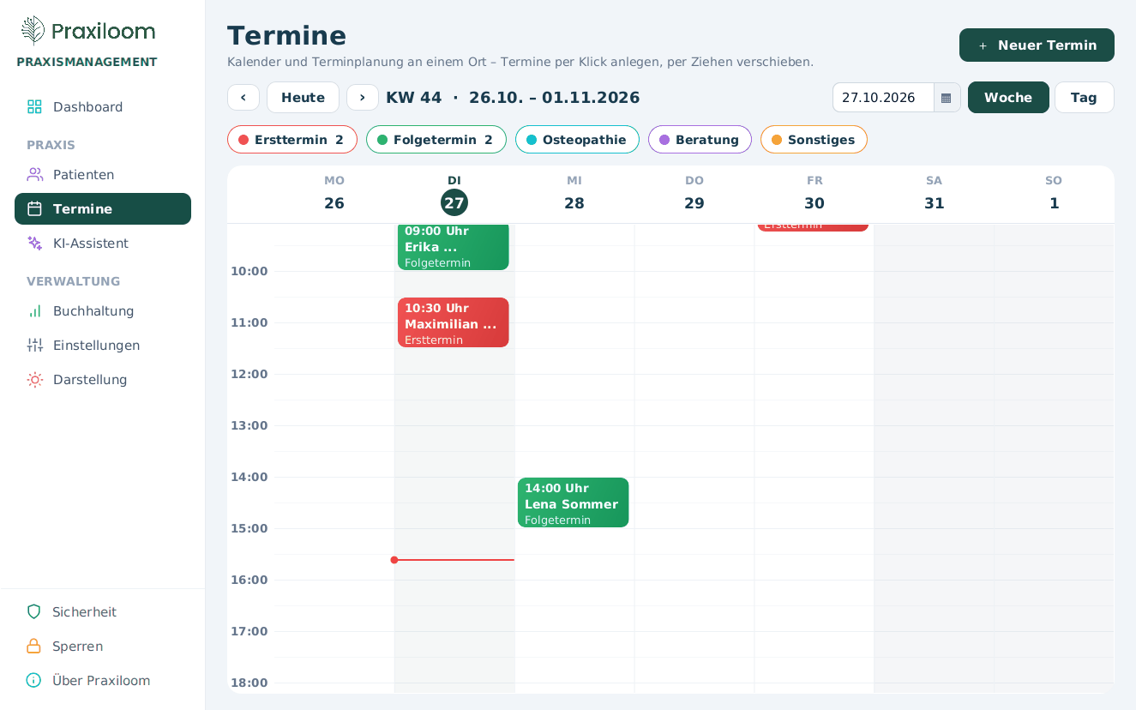Open Über Praxiloom link
This screenshot has height=710, width=1136.
coord(103,680)
